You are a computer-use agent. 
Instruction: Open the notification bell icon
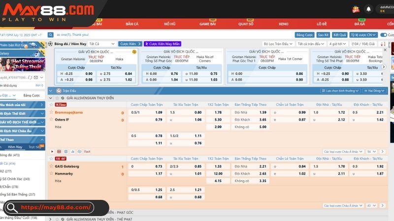[368, 9]
